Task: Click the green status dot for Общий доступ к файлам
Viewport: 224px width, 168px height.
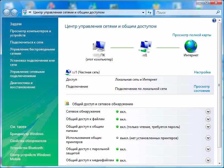Action: pyautogui.click(x=117, y=119)
